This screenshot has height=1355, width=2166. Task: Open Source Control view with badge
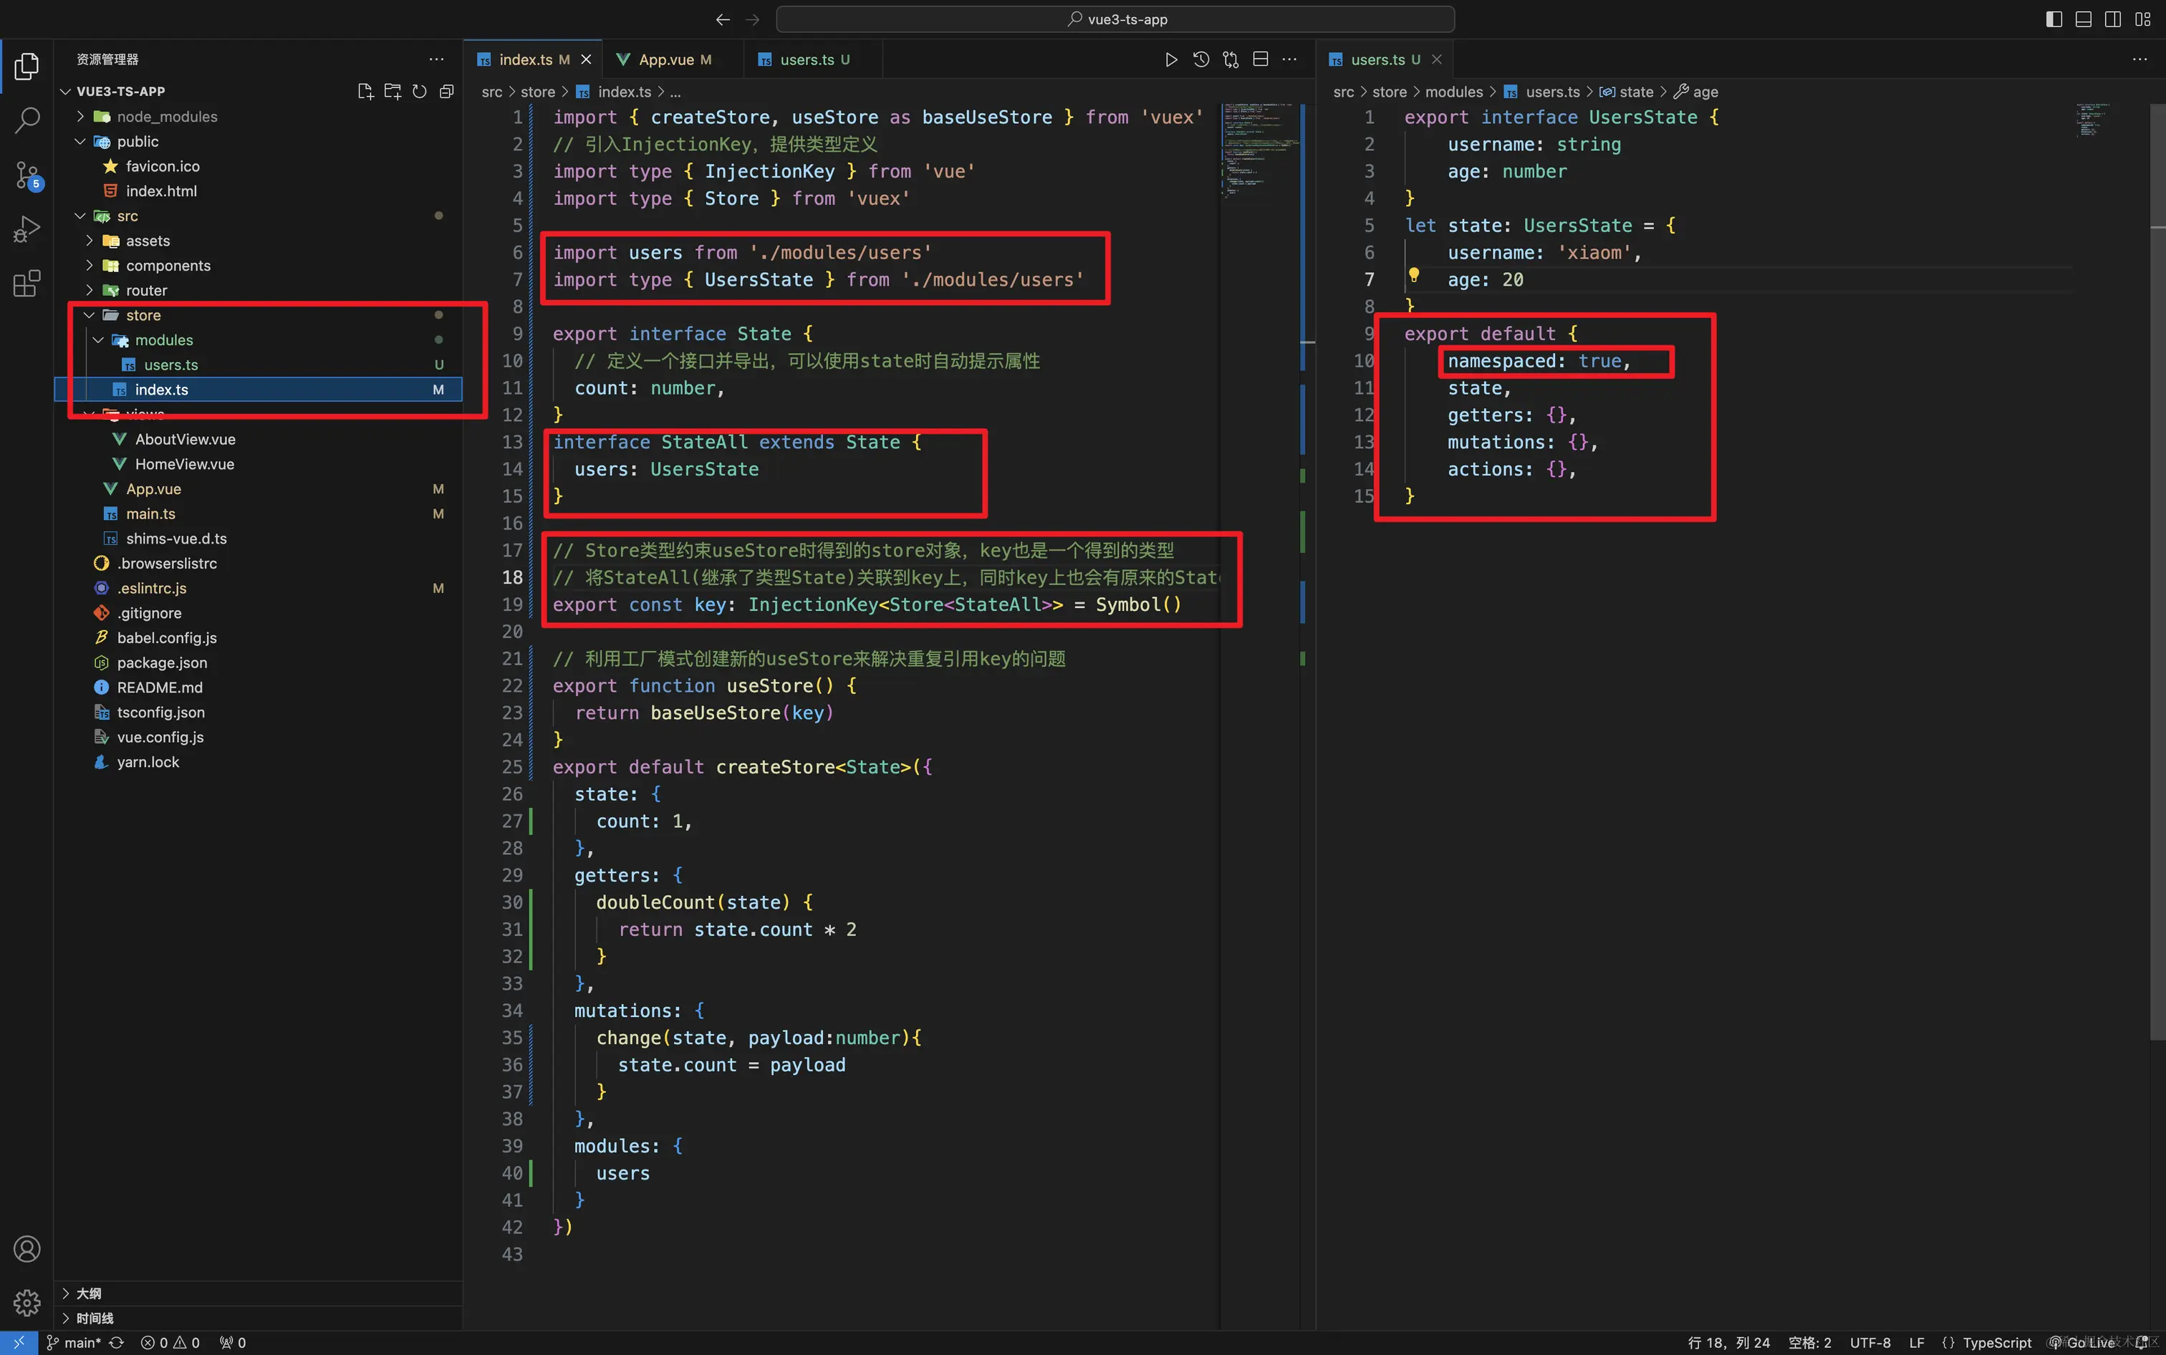(x=27, y=175)
